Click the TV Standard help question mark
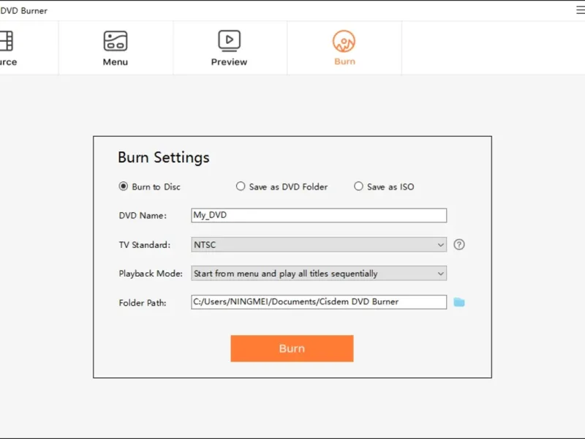 [x=459, y=244]
